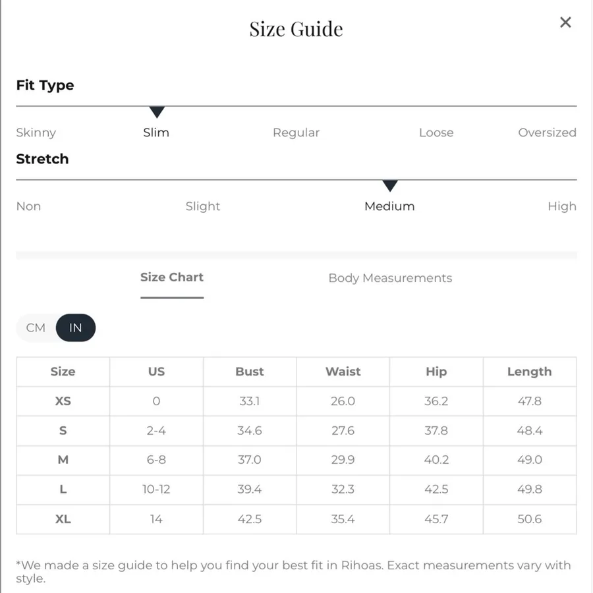Switch units to CM
Viewport: 593px width, 593px height.
[x=36, y=327]
